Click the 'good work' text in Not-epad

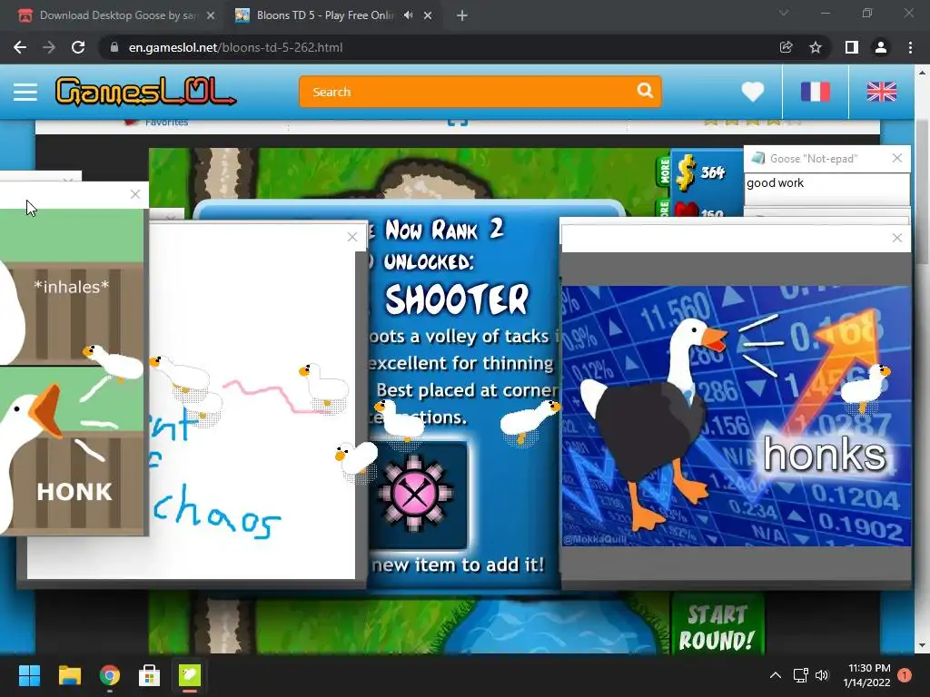(776, 182)
